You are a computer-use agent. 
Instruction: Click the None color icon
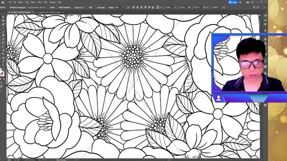pos(4,79)
